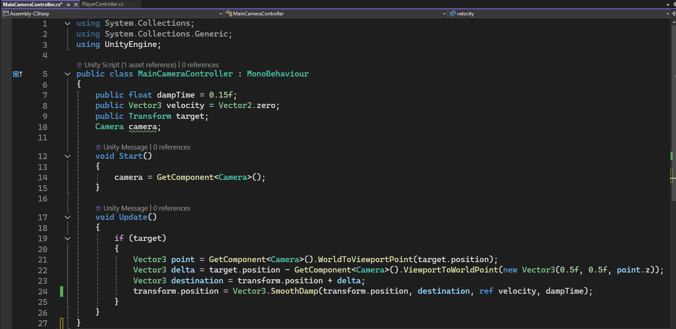Collapse the Update() method
The width and height of the screenshot is (676, 329).
(68, 217)
